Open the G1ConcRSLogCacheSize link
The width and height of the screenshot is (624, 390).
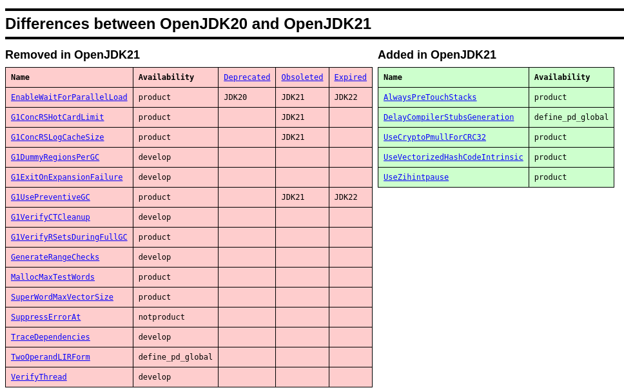tap(57, 137)
